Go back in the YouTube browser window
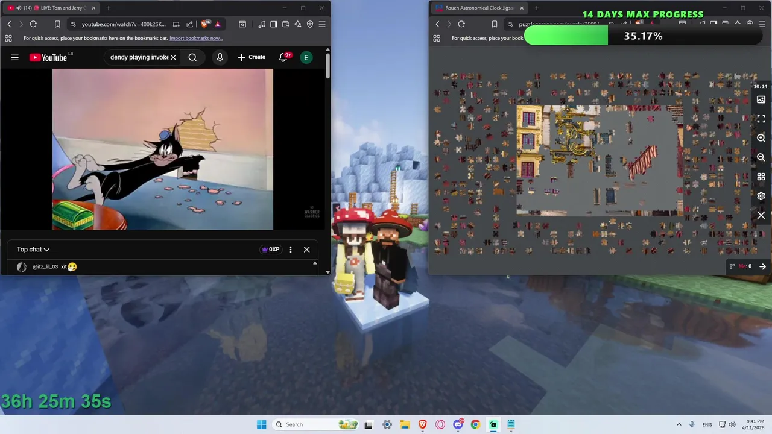The width and height of the screenshot is (772, 434). click(x=9, y=24)
